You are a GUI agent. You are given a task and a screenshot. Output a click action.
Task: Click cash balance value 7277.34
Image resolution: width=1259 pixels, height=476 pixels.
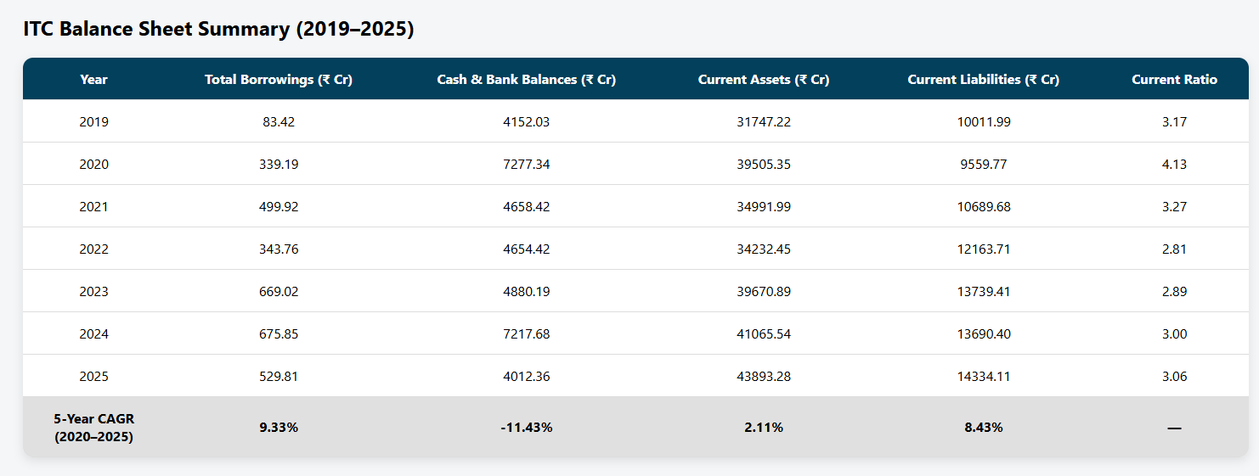527,164
